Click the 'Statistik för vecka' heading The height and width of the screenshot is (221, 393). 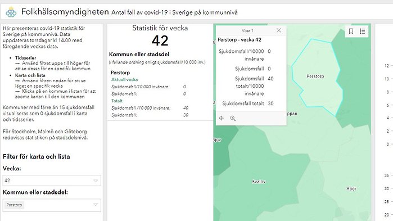[x=160, y=28]
